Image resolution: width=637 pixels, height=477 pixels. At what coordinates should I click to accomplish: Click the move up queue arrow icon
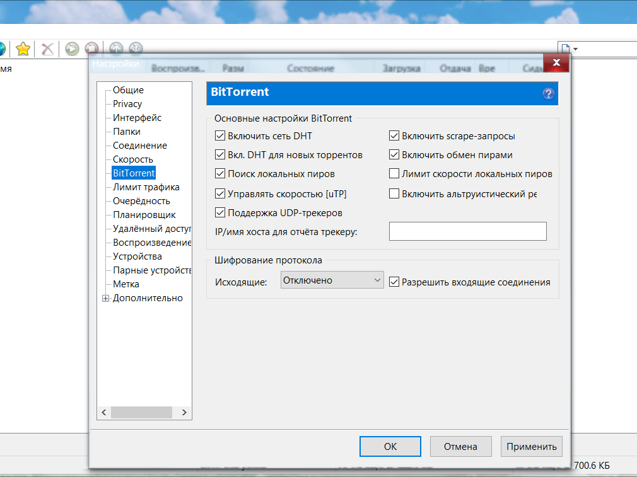click(x=116, y=49)
